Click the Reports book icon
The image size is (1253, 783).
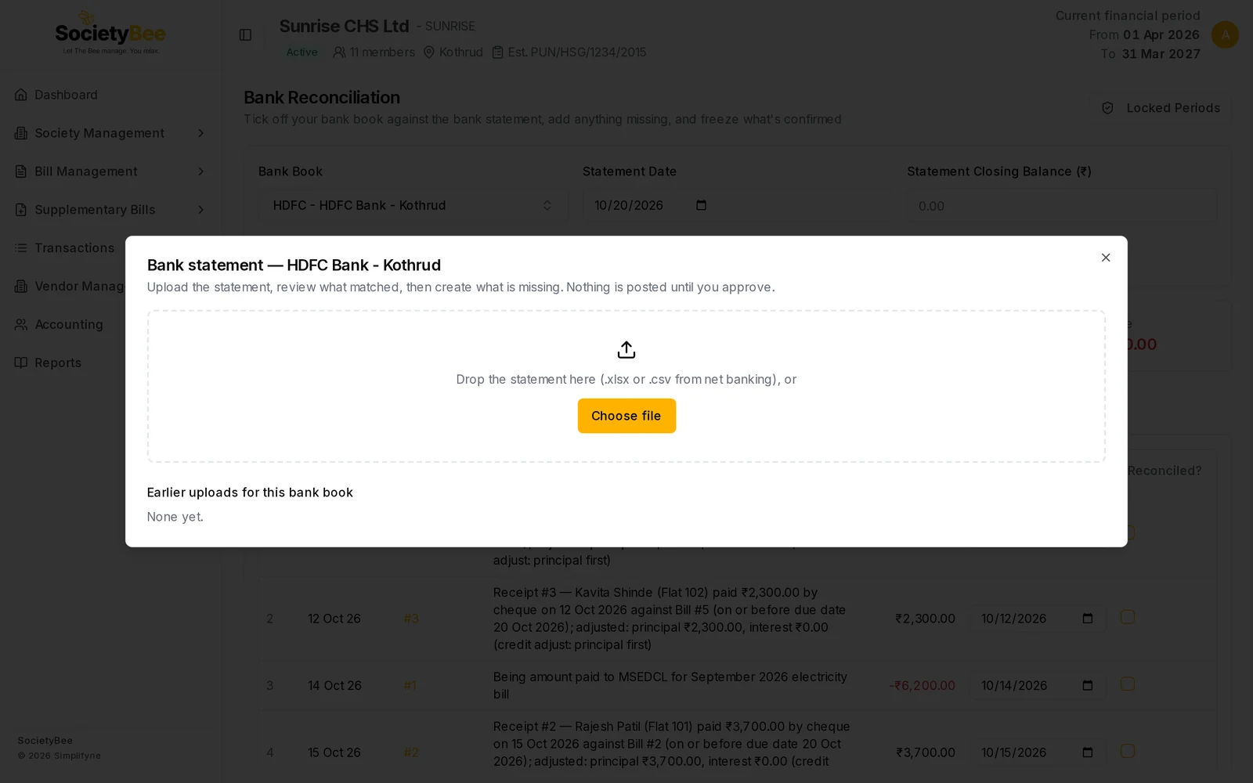tap(21, 363)
